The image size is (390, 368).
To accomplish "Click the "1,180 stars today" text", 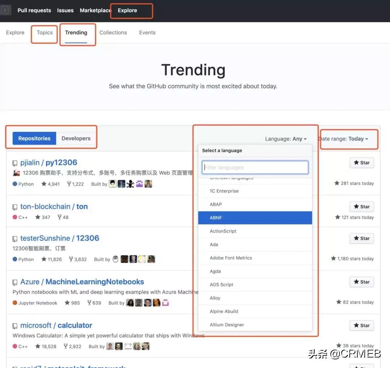I will [x=352, y=259].
